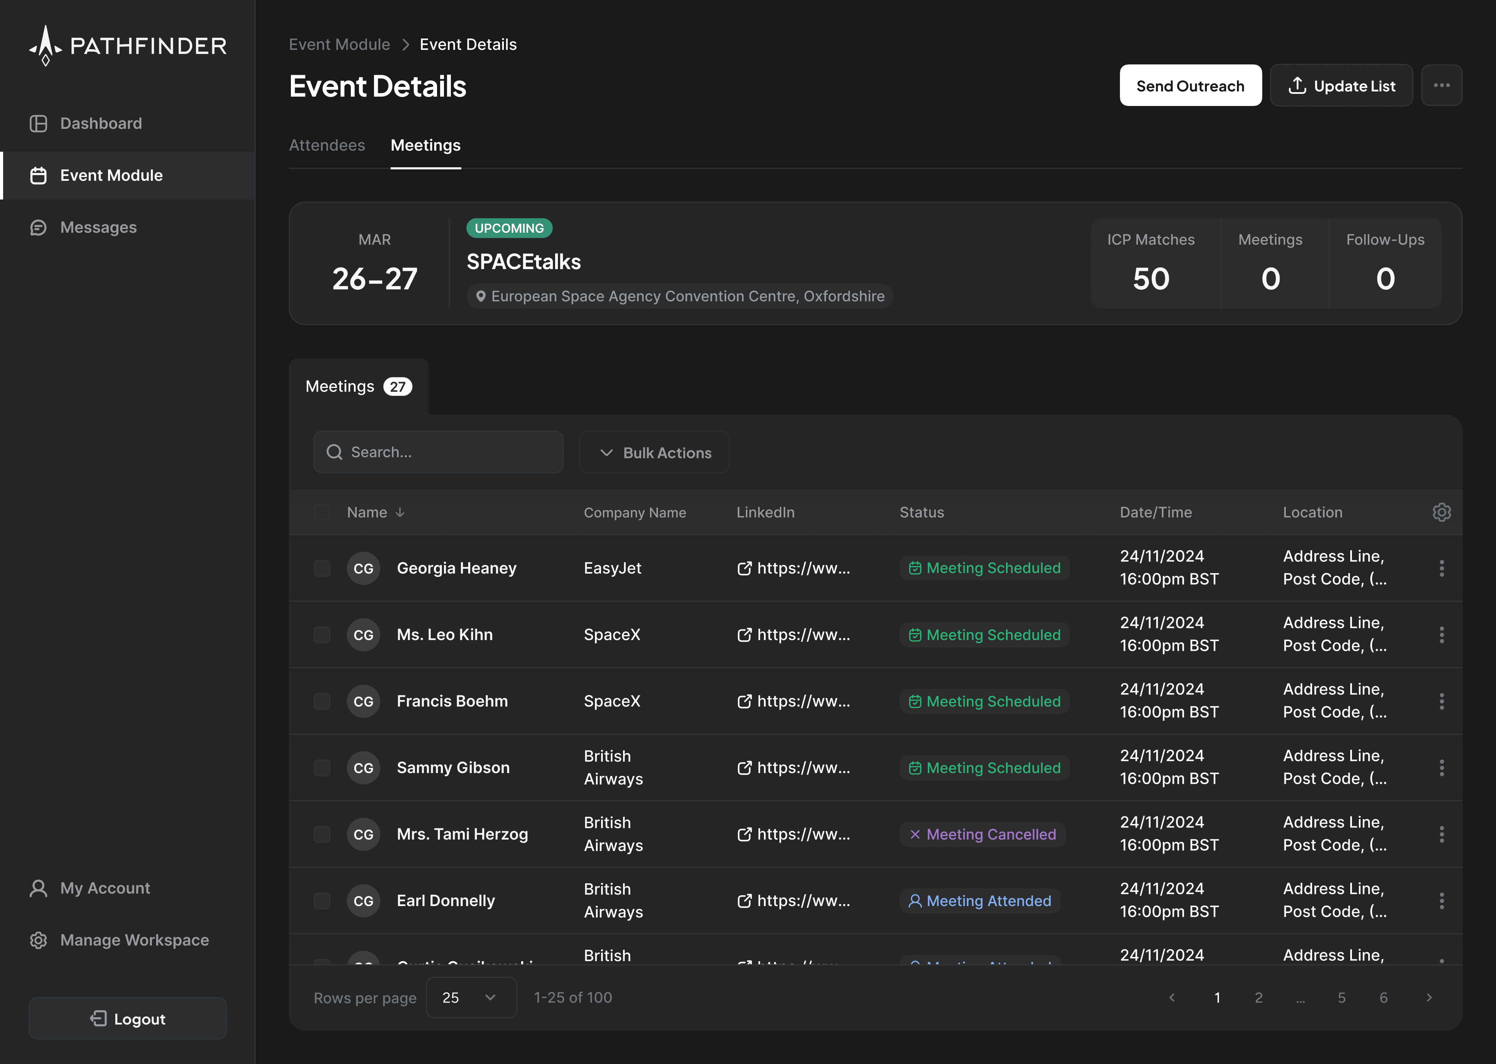Open the LinkedIn link icon for Francis Boehm

744,701
